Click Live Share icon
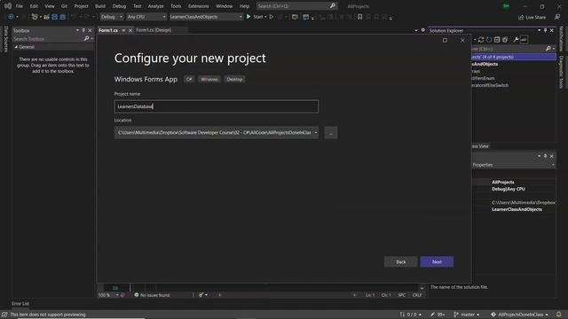568x319 pixels. tap(521, 18)
